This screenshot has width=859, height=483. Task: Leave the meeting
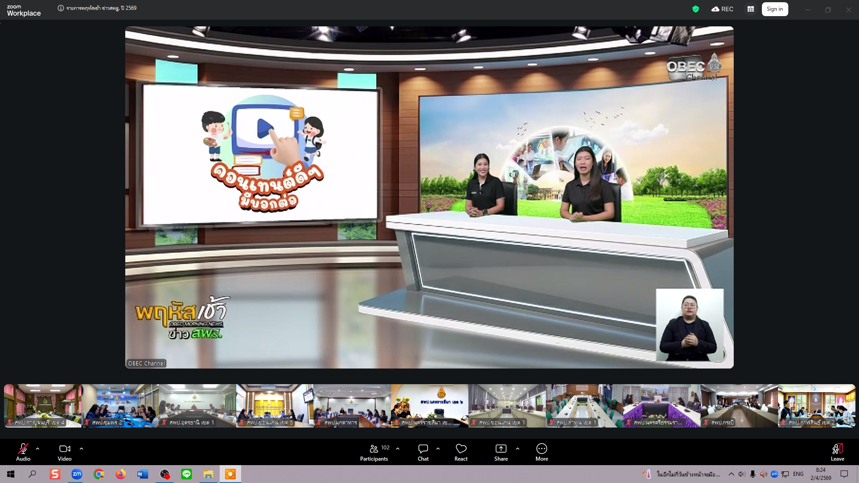[x=837, y=451]
